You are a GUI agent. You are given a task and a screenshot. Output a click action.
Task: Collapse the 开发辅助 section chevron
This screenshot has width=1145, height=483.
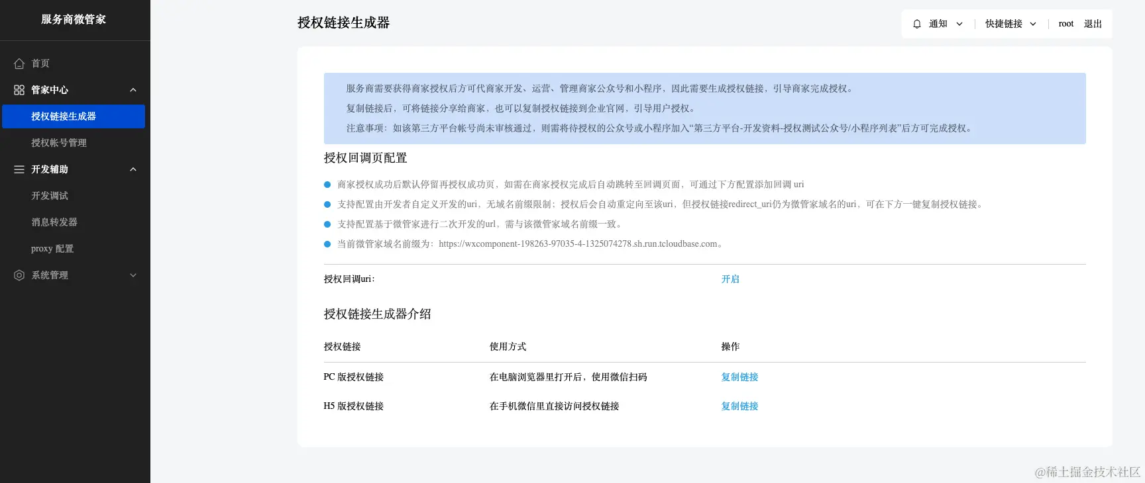pyautogui.click(x=133, y=169)
